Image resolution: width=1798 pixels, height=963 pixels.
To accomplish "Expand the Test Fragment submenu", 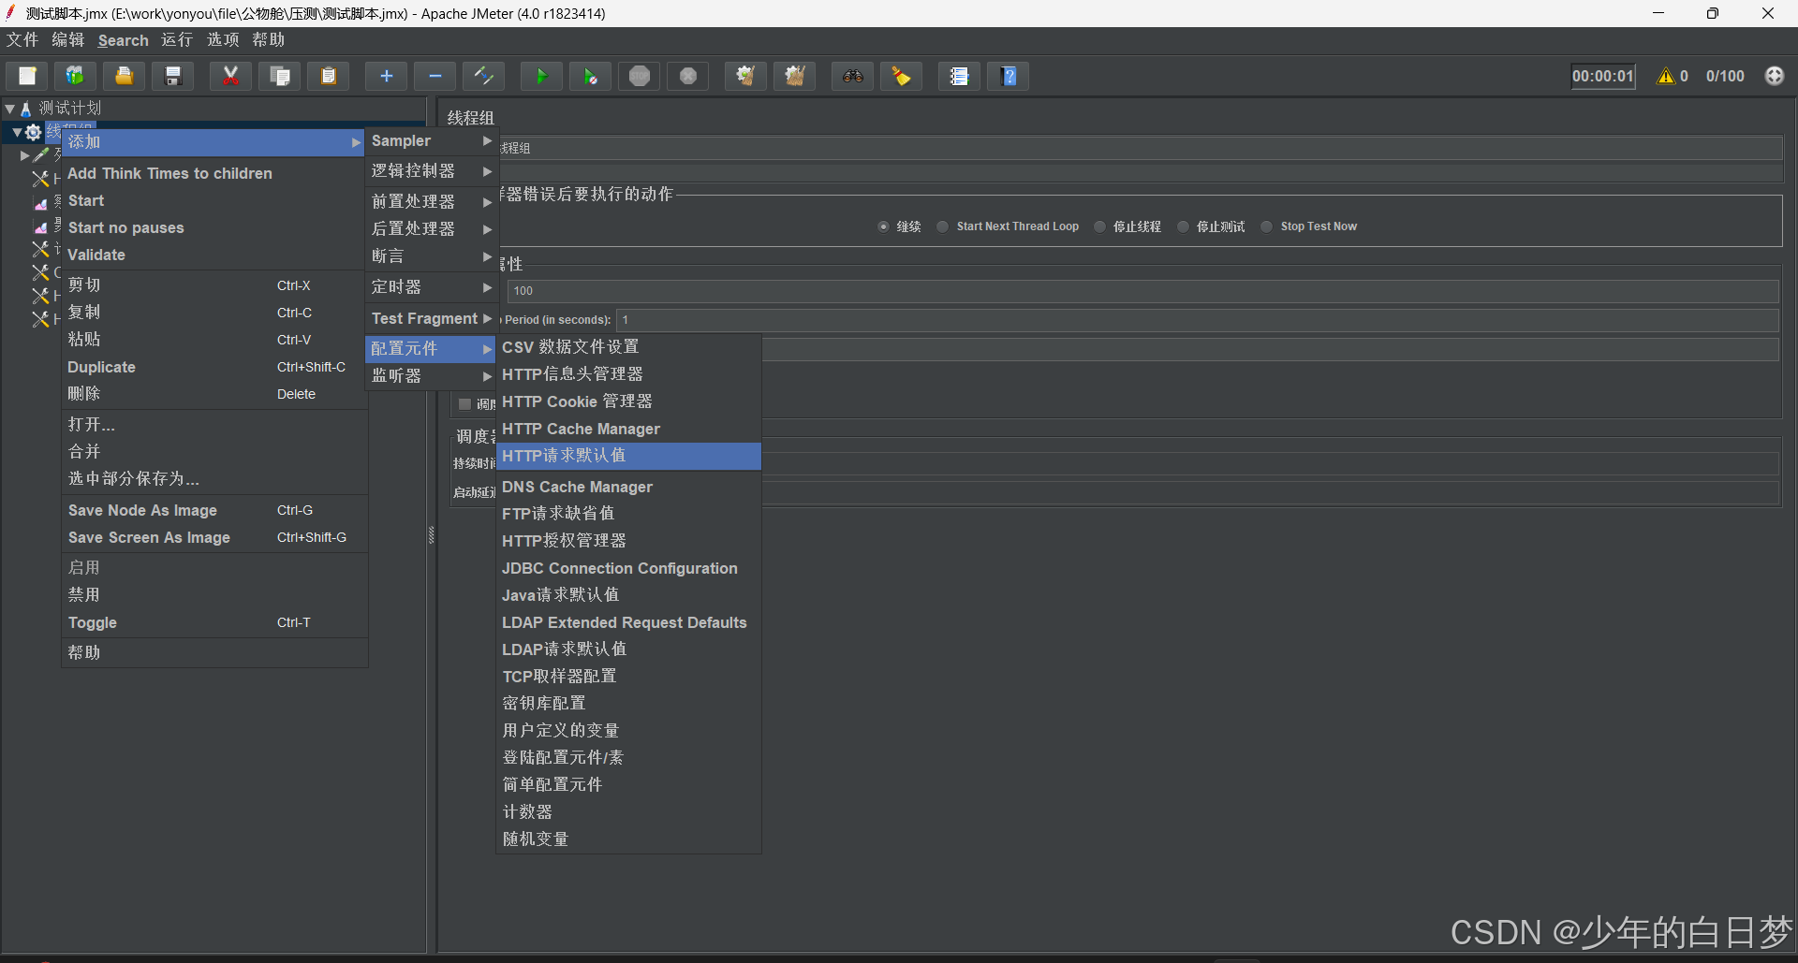I will pyautogui.click(x=432, y=318).
